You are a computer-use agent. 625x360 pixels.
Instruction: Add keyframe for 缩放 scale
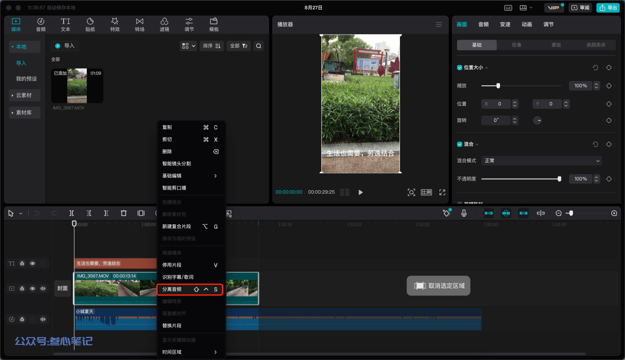(x=609, y=85)
